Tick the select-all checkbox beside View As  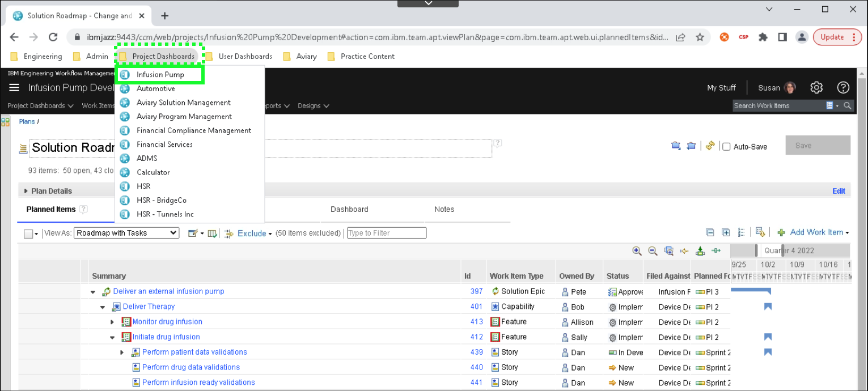[x=28, y=233]
